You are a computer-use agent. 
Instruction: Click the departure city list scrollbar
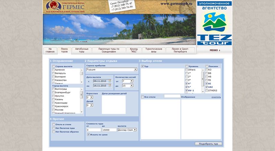(x=81, y=100)
